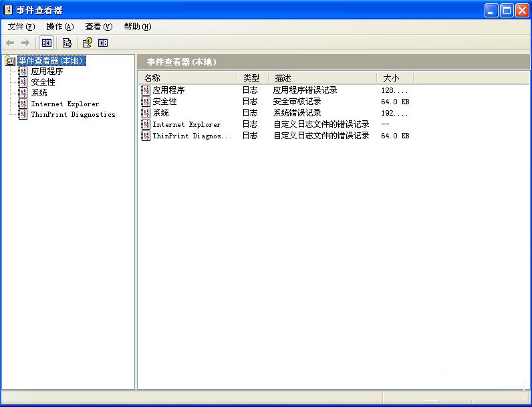Sort by the 大小 column header

point(395,78)
